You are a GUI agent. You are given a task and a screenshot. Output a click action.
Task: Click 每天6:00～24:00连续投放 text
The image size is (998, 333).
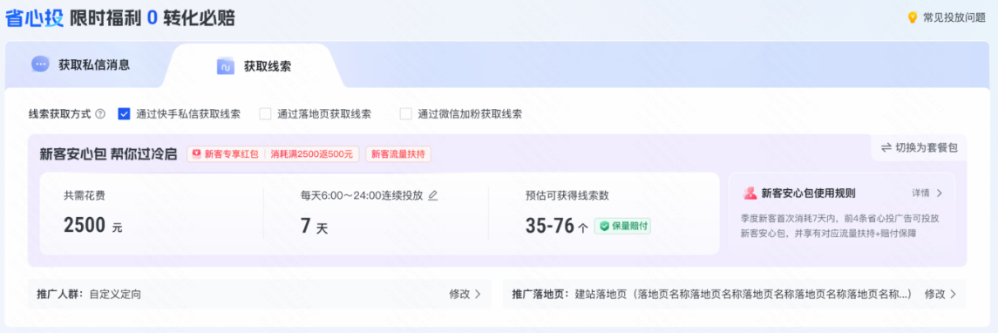pyautogui.click(x=362, y=195)
